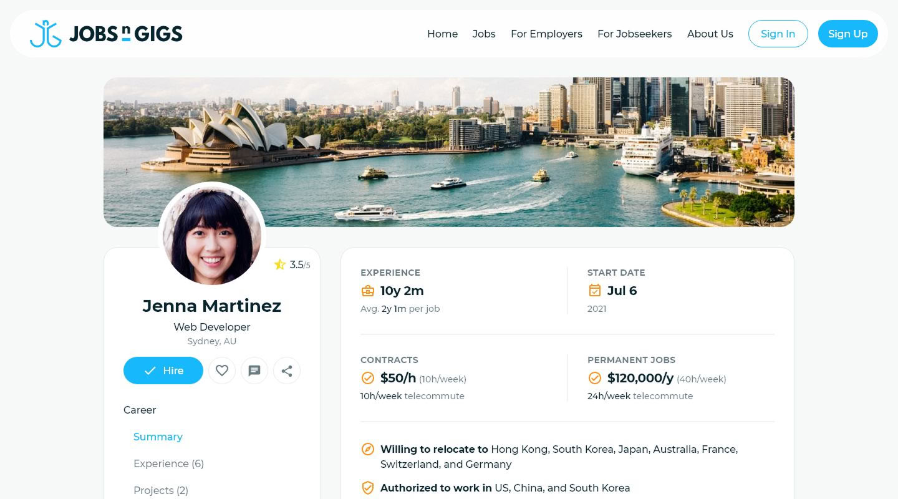Click the briefcase Experience icon

point(368,291)
